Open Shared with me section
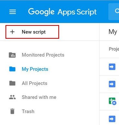This screenshot has height=125, width=119. point(39,97)
